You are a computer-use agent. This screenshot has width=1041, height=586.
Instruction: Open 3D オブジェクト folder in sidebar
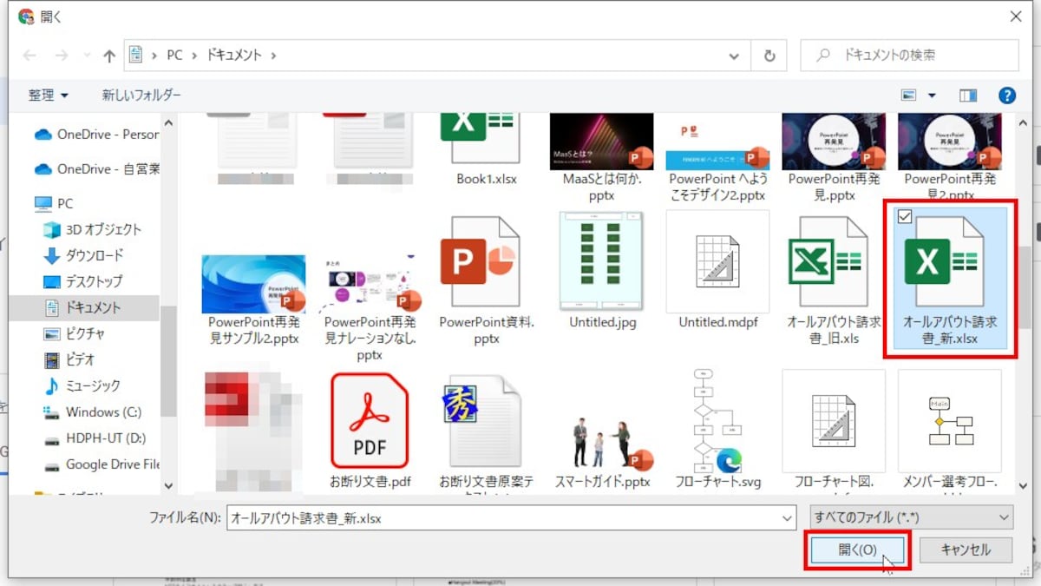[x=92, y=229]
